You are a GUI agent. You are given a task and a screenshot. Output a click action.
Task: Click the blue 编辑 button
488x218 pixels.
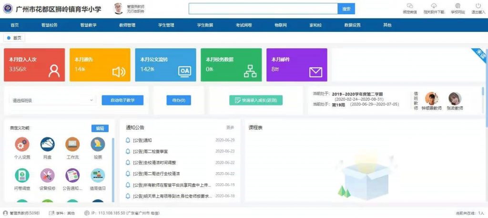(x=100, y=128)
